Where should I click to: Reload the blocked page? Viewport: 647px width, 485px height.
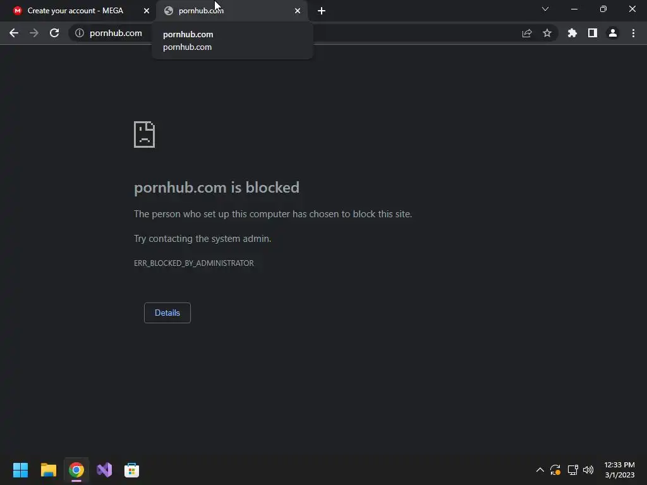[x=54, y=33]
